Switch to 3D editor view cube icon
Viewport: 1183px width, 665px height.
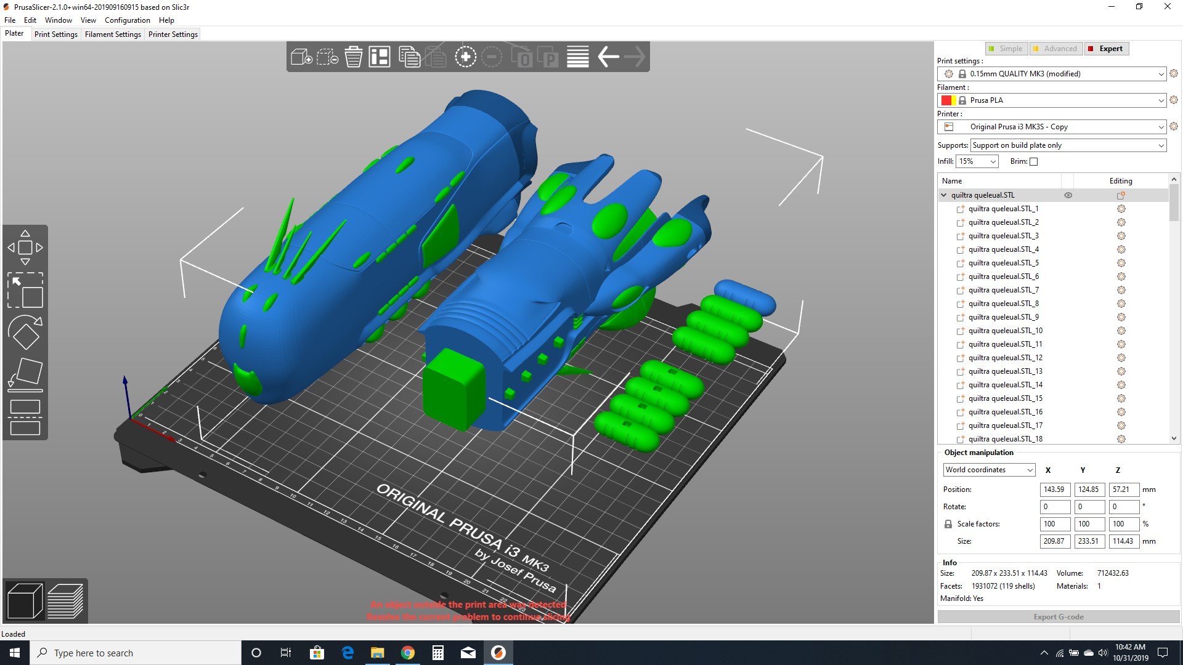click(x=25, y=601)
